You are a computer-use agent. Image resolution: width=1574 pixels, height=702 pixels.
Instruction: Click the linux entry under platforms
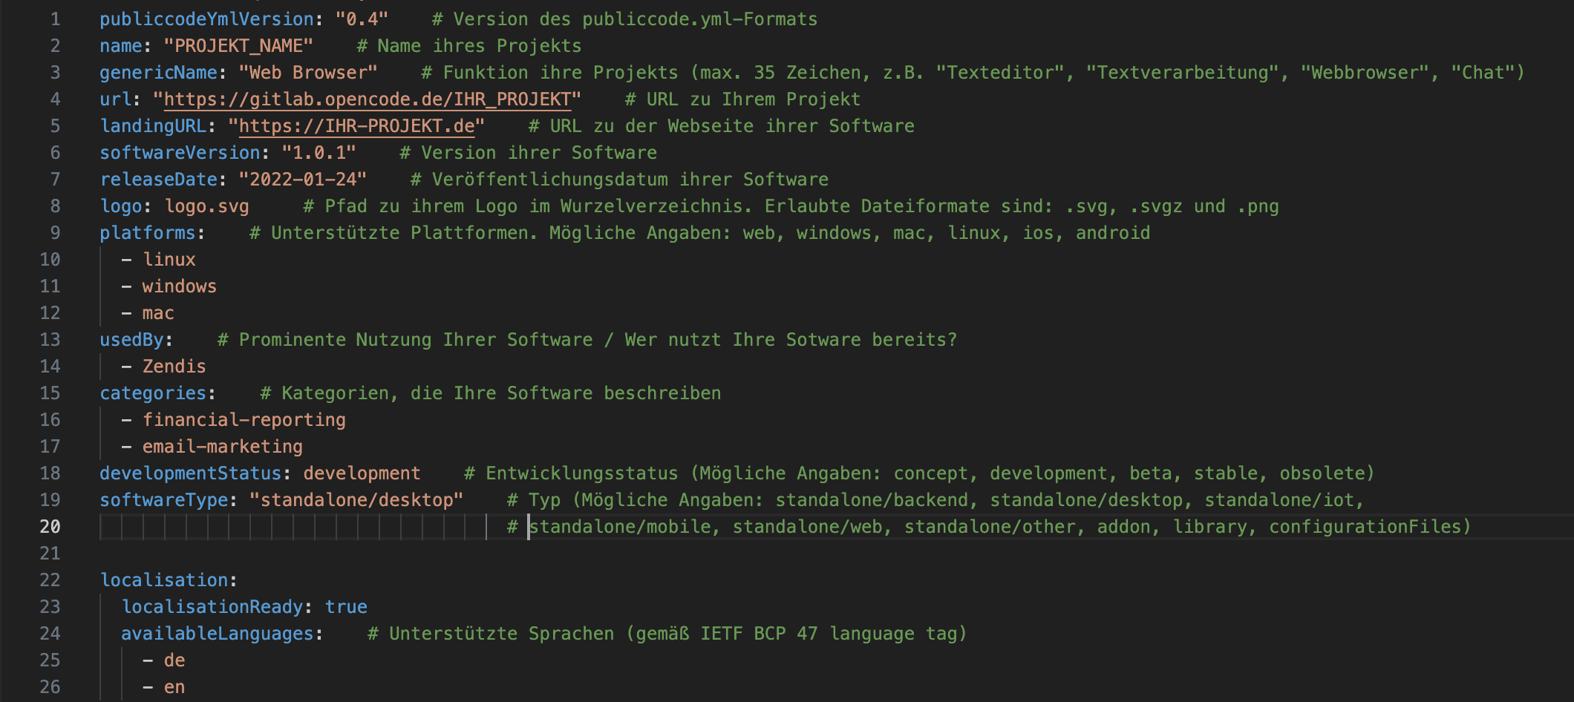169,260
